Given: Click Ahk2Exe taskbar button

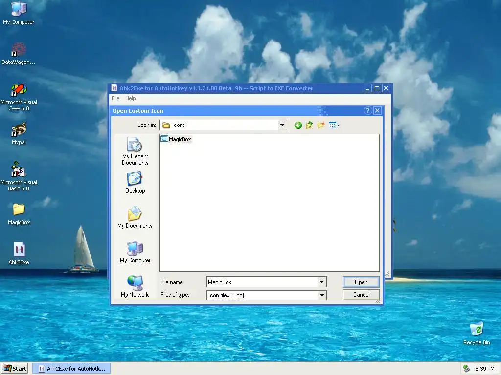Looking at the screenshot, I should pyautogui.click(x=71, y=368).
